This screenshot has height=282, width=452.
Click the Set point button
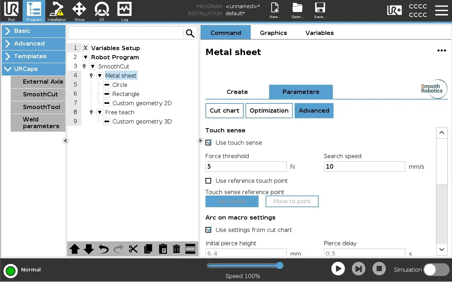point(232,201)
